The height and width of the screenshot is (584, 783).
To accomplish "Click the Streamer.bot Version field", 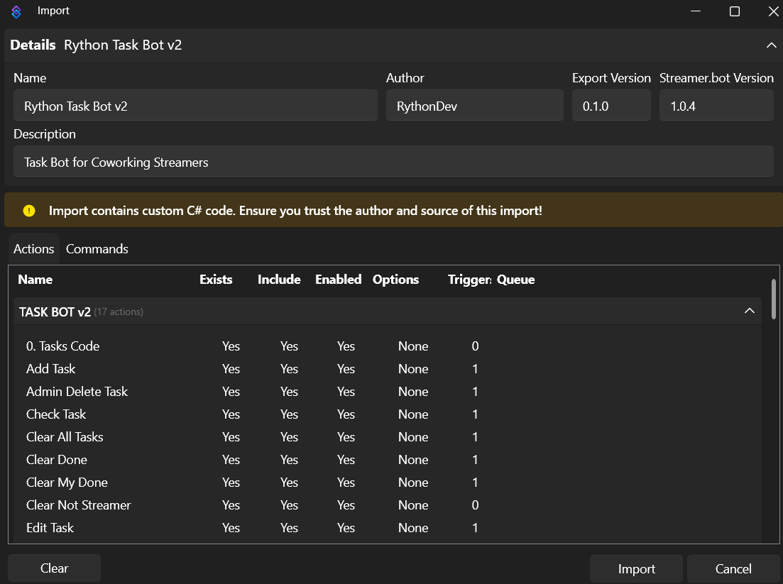I will tap(716, 105).
